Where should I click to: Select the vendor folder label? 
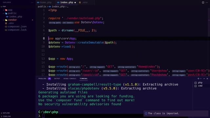coord(12,20)
